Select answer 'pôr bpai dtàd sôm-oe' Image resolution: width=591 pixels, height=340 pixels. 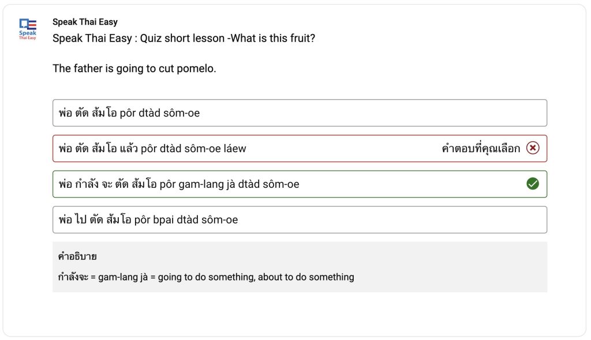tap(300, 220)
